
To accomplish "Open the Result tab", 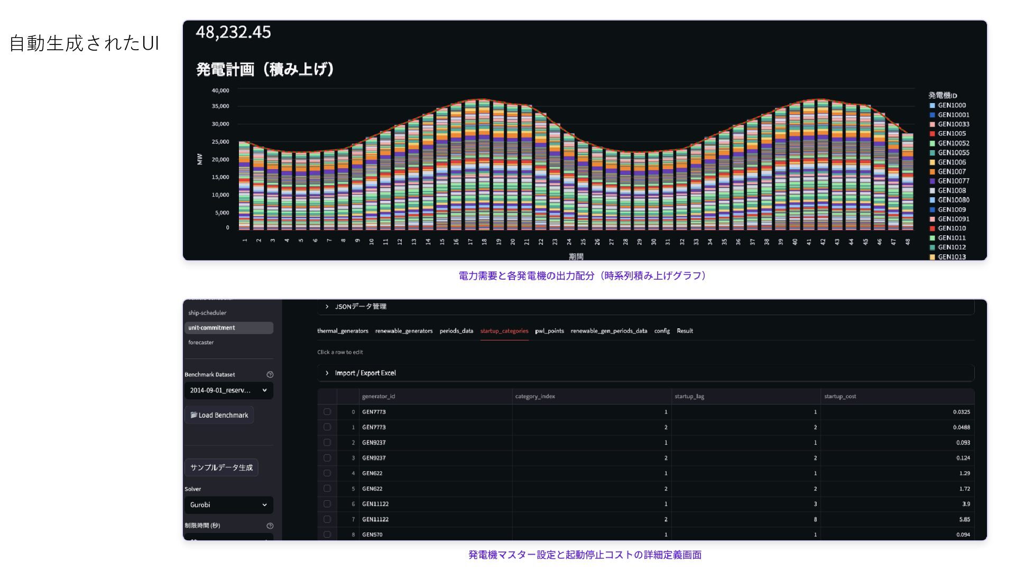I will [x=685, y=331].
